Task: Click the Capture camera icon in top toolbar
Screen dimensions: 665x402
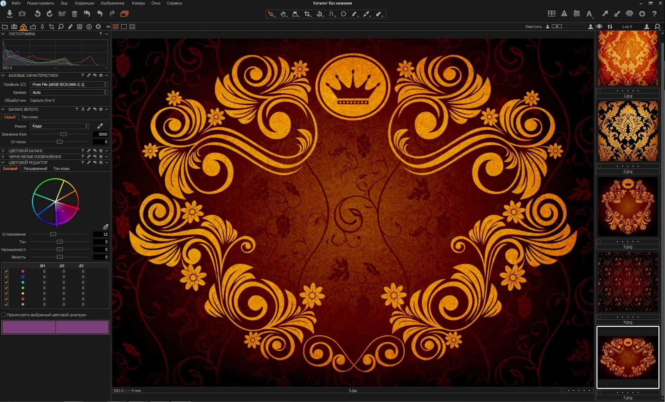Action: 22,14
